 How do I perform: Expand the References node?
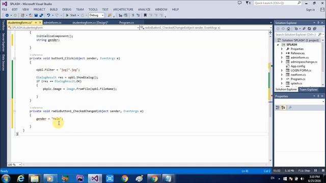point(282,53)
